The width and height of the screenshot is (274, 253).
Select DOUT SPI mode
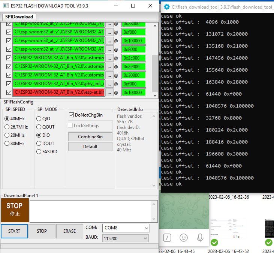39,144
